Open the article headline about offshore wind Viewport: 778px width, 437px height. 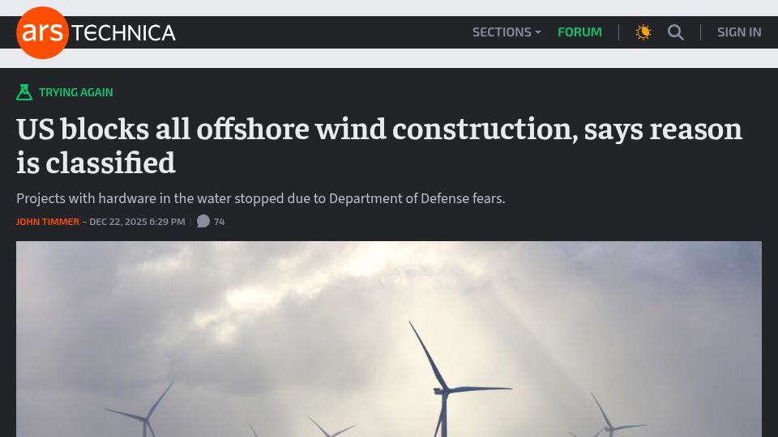(379, 146)
